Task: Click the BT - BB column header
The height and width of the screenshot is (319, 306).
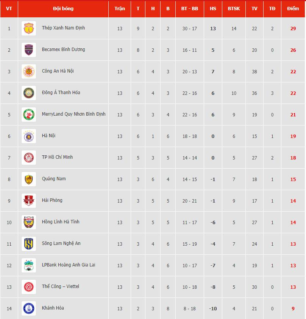Action: click(190, 9)
